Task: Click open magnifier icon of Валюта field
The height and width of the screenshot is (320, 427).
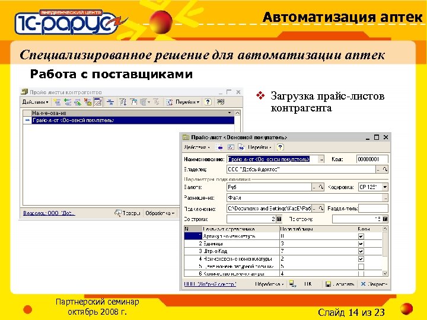Action: pyautogui.click(x=321, y=187)
